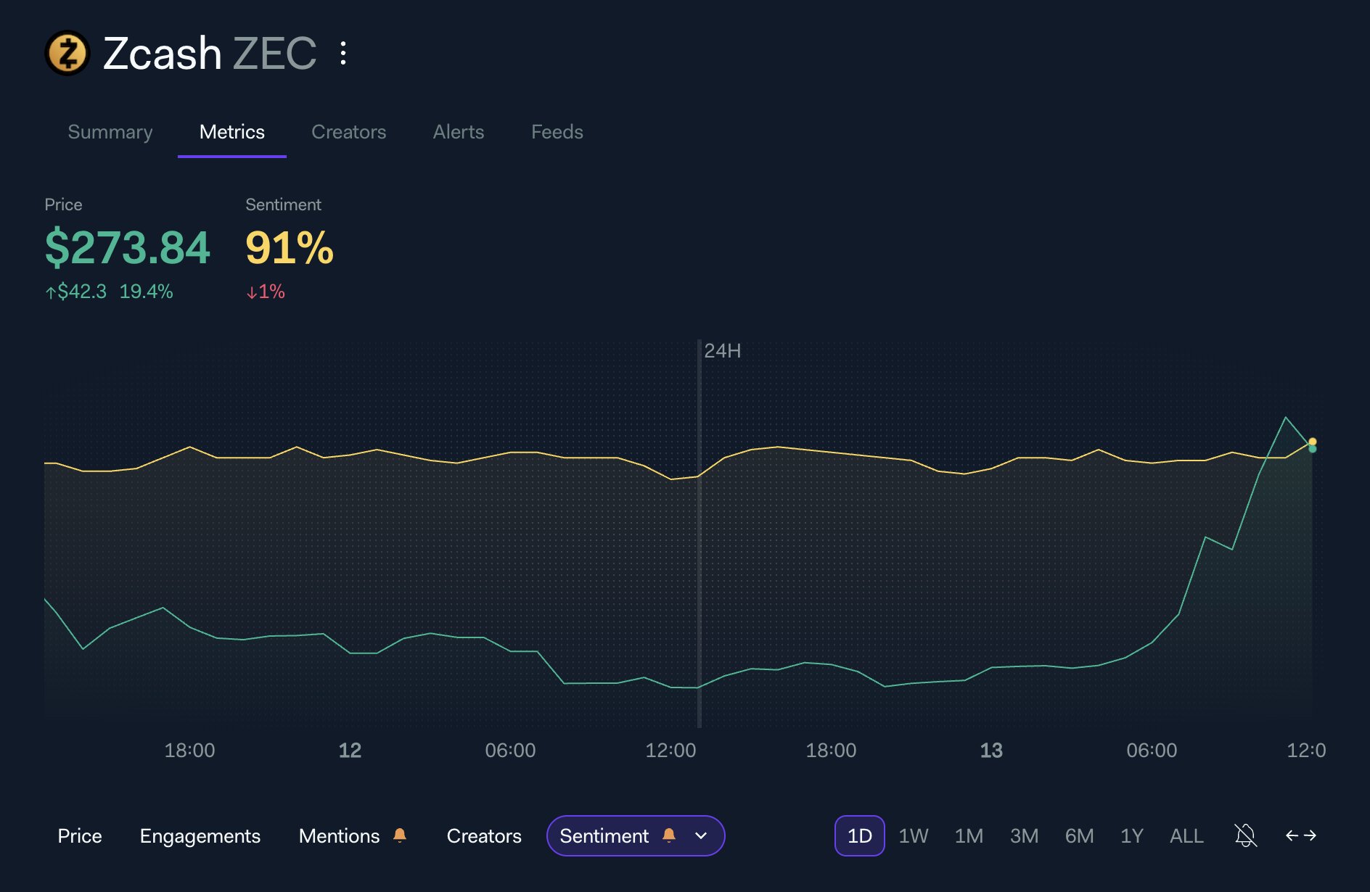This screenshot has height=892, width=1370.
Task: Click the Zcash coin logo icon
Action: click(x=67, y=53)
